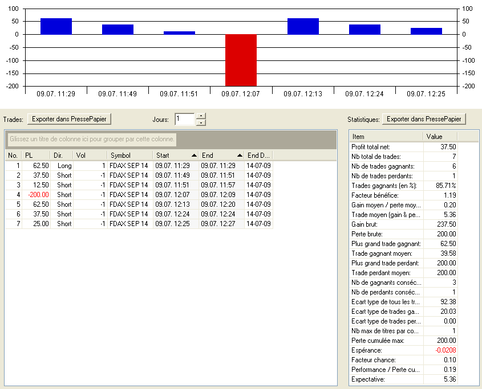Click the Value header in the statistics table
The image size is (482, 389).
pos(440,137)
